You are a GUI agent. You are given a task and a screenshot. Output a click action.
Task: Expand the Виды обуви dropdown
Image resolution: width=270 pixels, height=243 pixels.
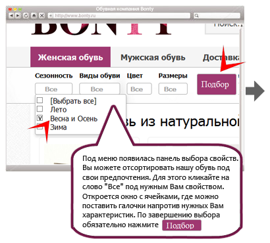pos(99,89)
